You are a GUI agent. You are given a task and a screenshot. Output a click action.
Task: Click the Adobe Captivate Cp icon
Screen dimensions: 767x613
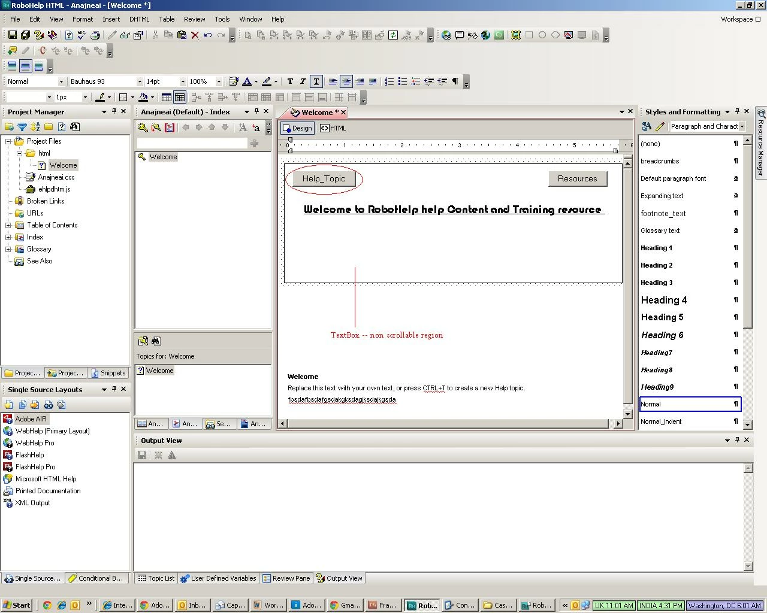coord(499,35)
